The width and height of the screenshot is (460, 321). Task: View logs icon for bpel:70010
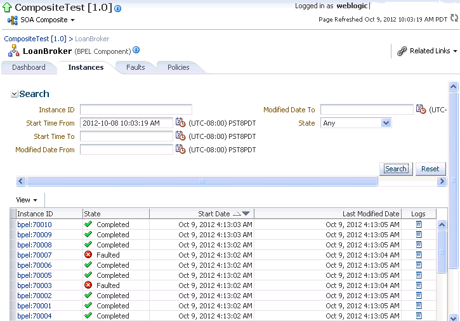coord(419,224)
